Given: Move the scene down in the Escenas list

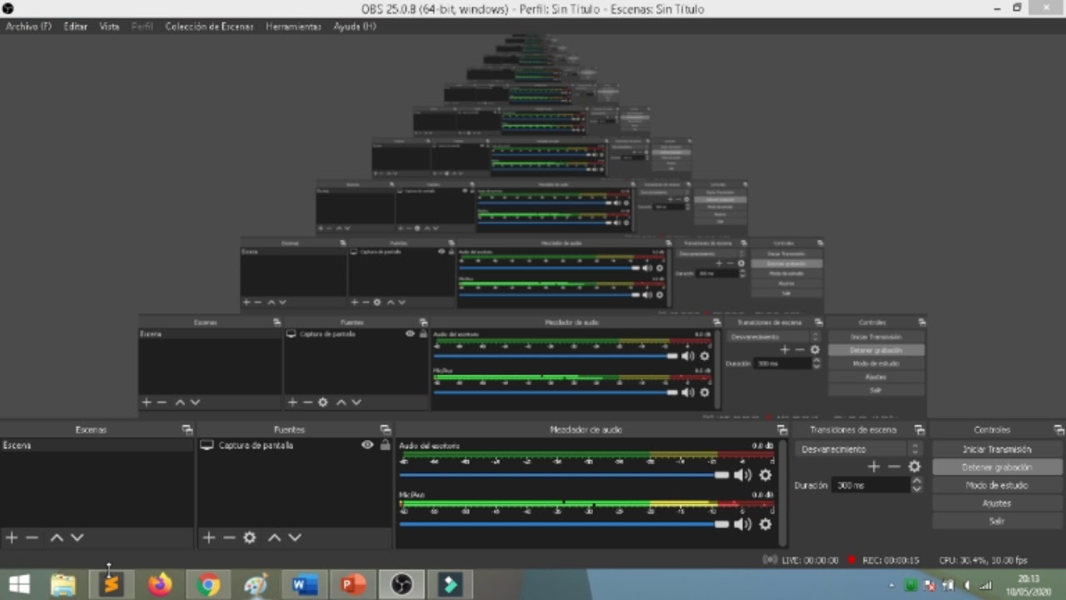Looking at the screenshot, I should point(77,537).
